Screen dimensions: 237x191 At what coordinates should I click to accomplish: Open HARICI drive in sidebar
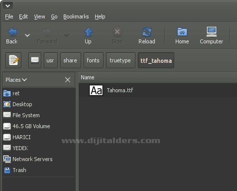click(x=39, y=137)
